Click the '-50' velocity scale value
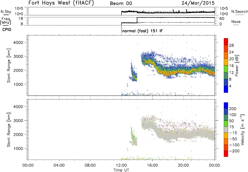This screenshot has height=172, width=248. coord(233,139)
